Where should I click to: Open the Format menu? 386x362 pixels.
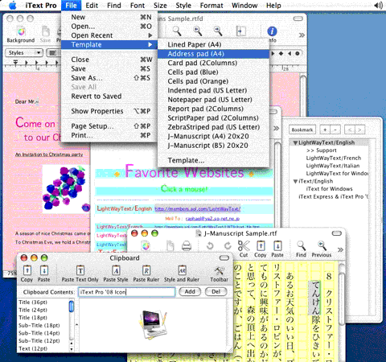(211, 6)
